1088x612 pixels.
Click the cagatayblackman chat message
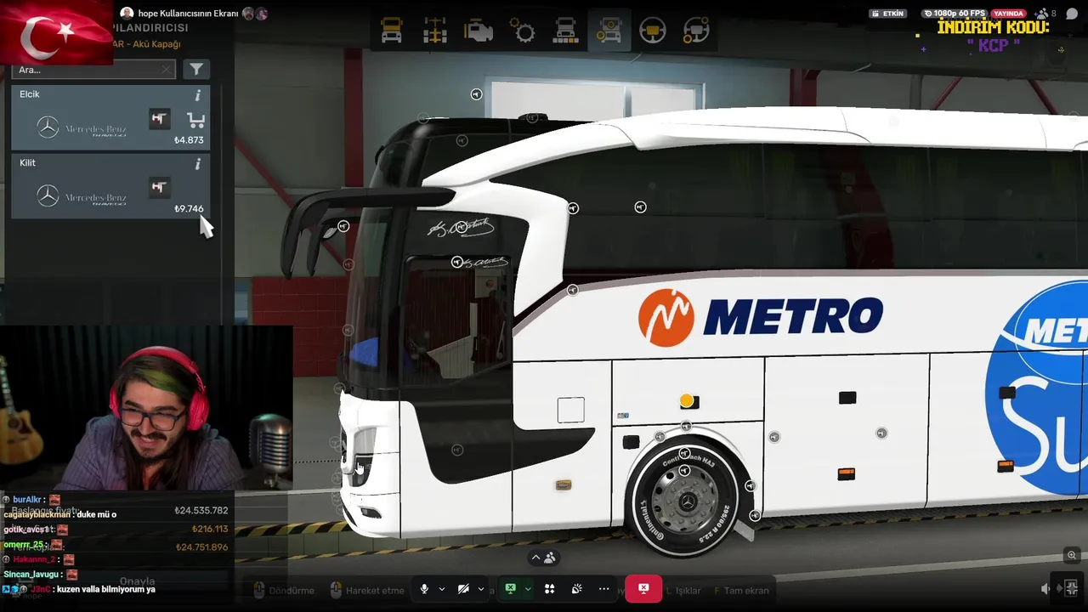click(x=59, y=514)
